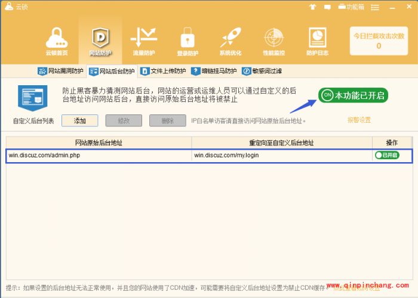Screen dimensions: 418x298
Task: Open the 系统优化 rocket icon
Action: pos(230,41)
